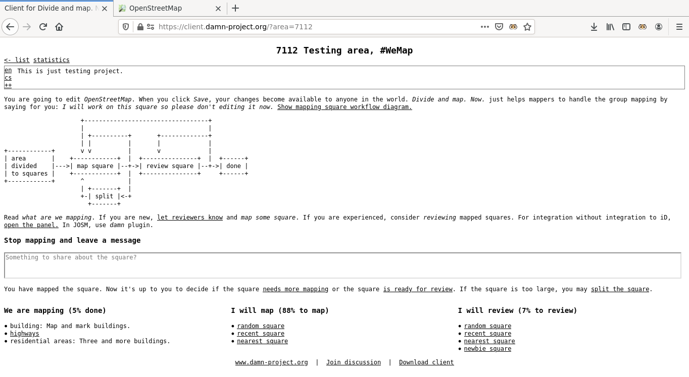Toggle the sidebar view
Screen dimensions: 689x377
point(626,27)
